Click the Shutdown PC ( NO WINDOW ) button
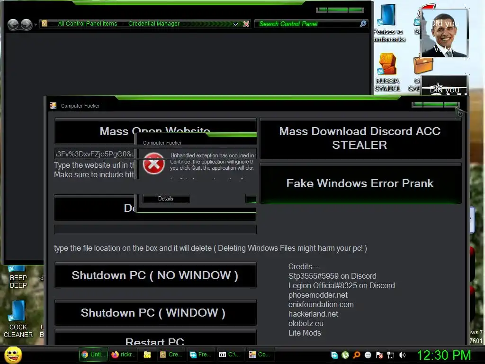The height and width of the screenshot is (364, 485). (155, 275)
